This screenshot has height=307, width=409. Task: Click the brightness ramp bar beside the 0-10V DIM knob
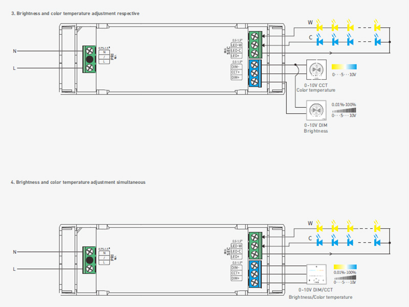[344, 110]
